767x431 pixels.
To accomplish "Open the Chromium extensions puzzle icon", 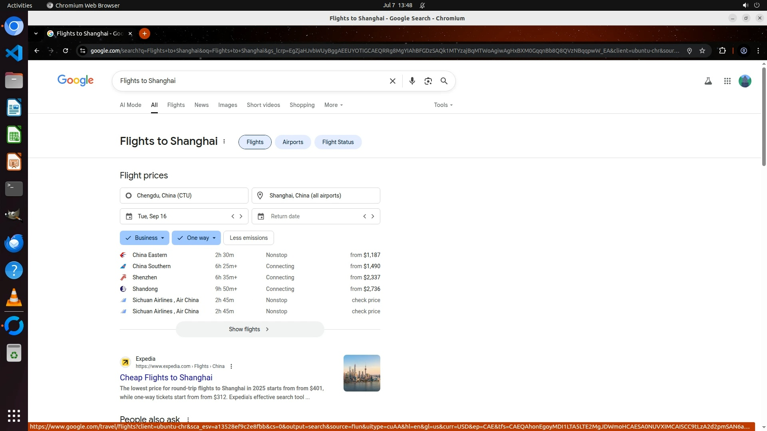I will point(722,51).
